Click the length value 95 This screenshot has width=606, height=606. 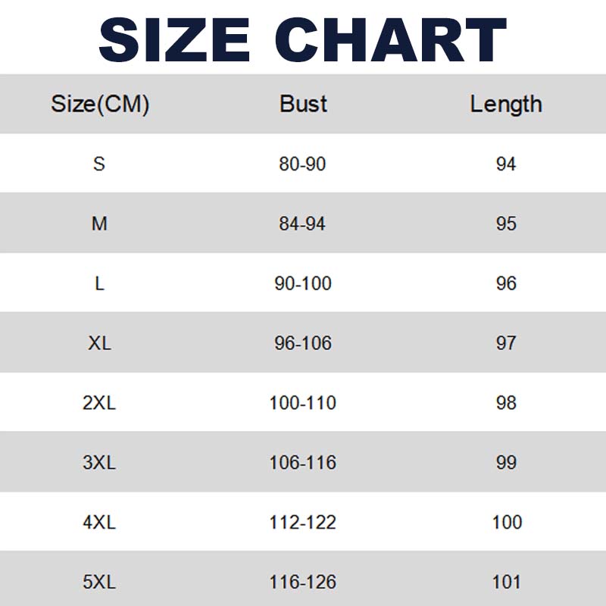pyautogui.click(x=506, y=223)
